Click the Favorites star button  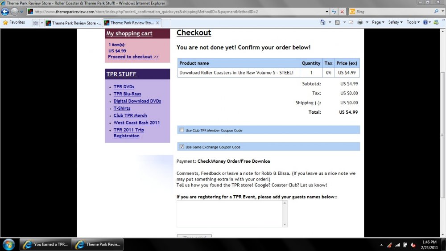[14, 22]
